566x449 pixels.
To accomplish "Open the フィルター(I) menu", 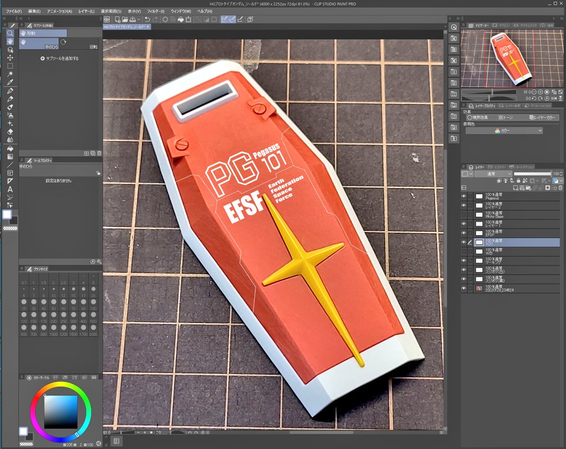I will (155, 11).
